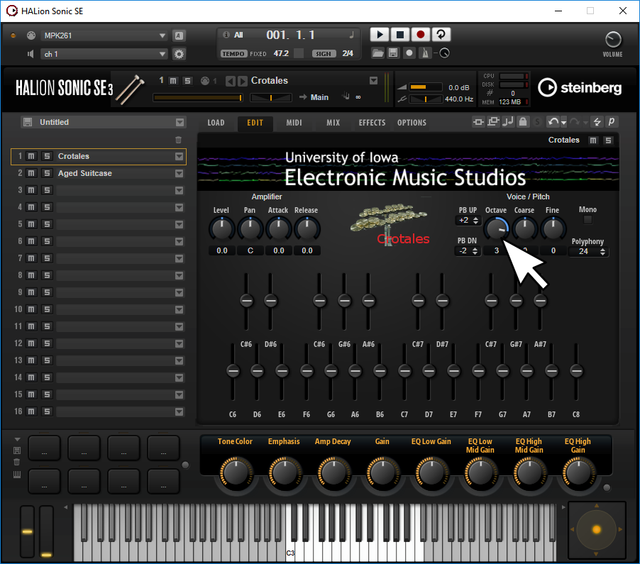640x564 pixels.
Task: Click the Polyphony 24 value field
Action: click(584, 251)
